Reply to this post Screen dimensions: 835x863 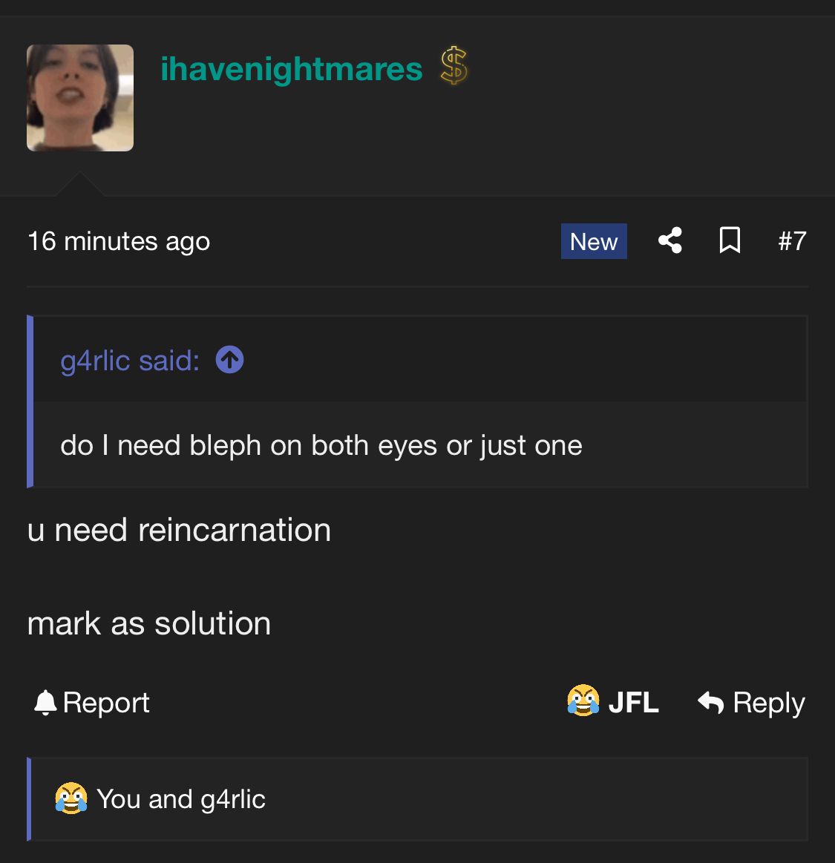(751, 703)
